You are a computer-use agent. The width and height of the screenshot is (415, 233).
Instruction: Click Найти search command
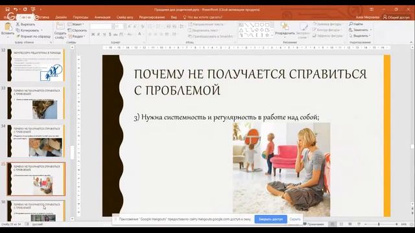[356, 24]
